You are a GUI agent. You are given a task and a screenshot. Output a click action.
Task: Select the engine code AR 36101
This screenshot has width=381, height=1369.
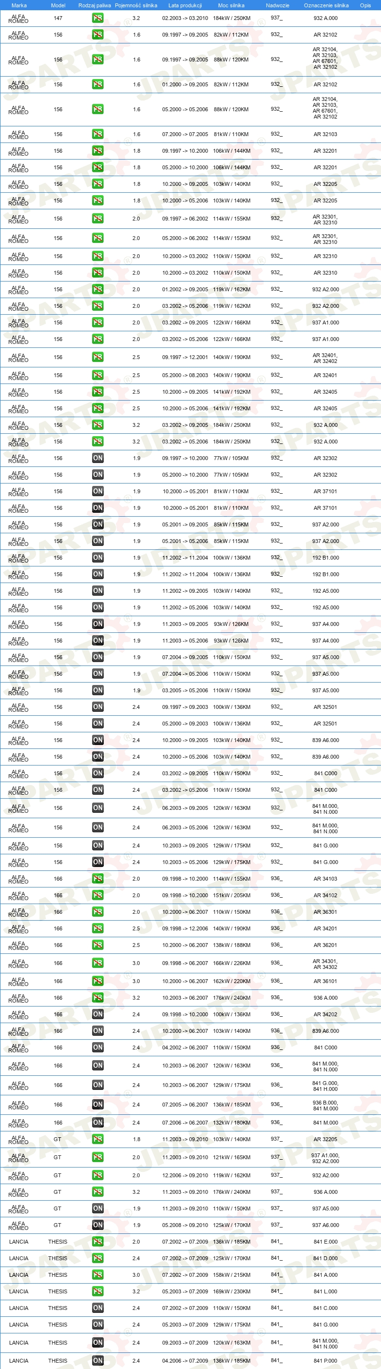click(325, 982)
